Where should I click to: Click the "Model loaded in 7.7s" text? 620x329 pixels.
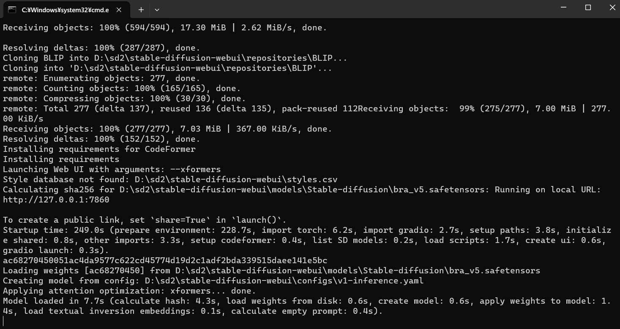(54, 301)
